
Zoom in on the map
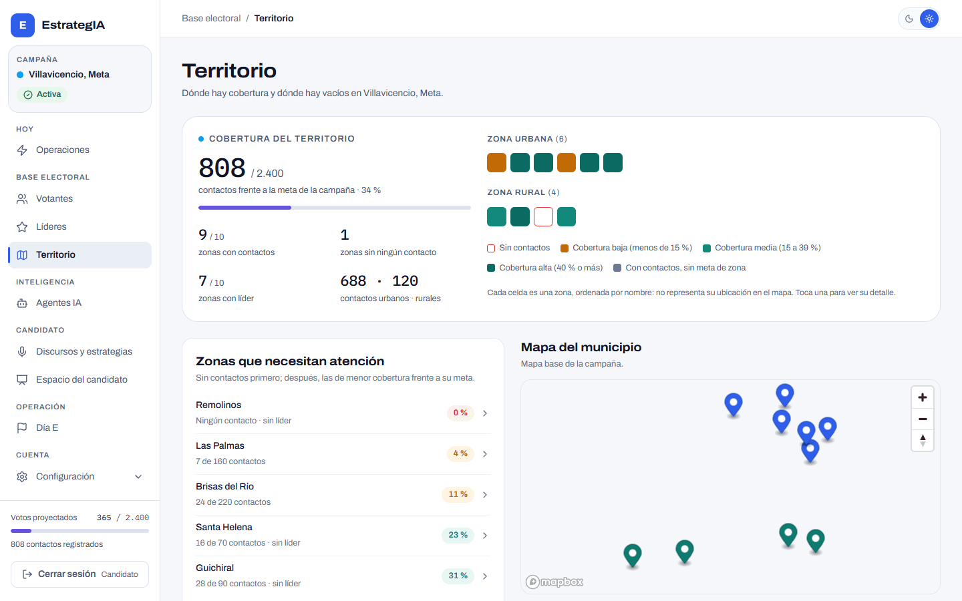tap(923, 397)
